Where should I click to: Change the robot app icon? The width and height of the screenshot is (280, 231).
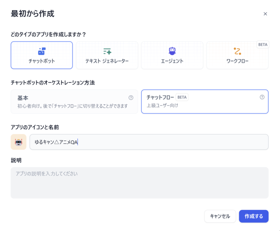tap(19, 142)
